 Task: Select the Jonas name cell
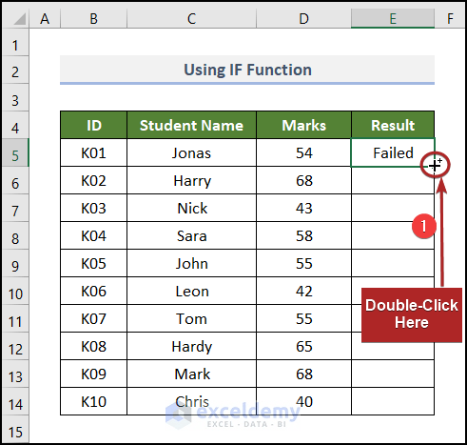click(191, 152)
